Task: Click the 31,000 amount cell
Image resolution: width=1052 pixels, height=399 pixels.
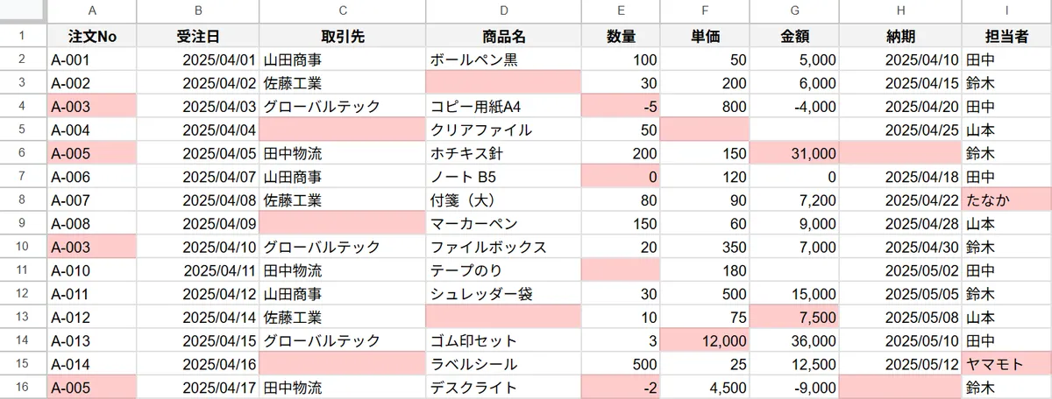Action: pos(793,153)
